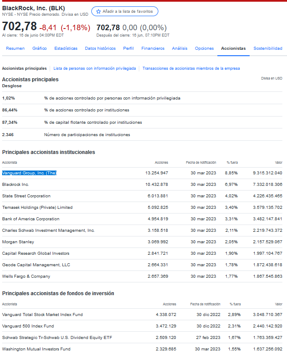Click Washington Mutual Investors Fund name

coord(36,349)
